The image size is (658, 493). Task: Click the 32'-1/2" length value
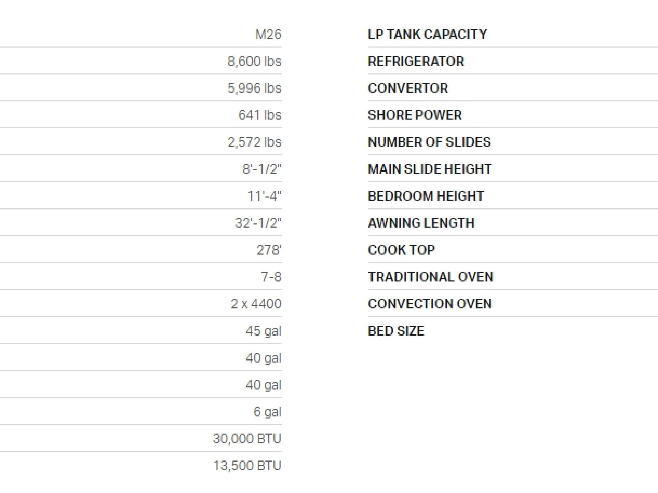(258, 223)
